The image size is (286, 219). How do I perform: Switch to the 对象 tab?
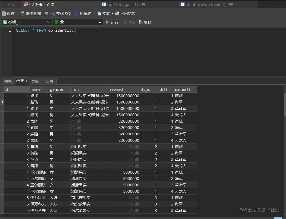pyautogui.click(x=11, y=5)
